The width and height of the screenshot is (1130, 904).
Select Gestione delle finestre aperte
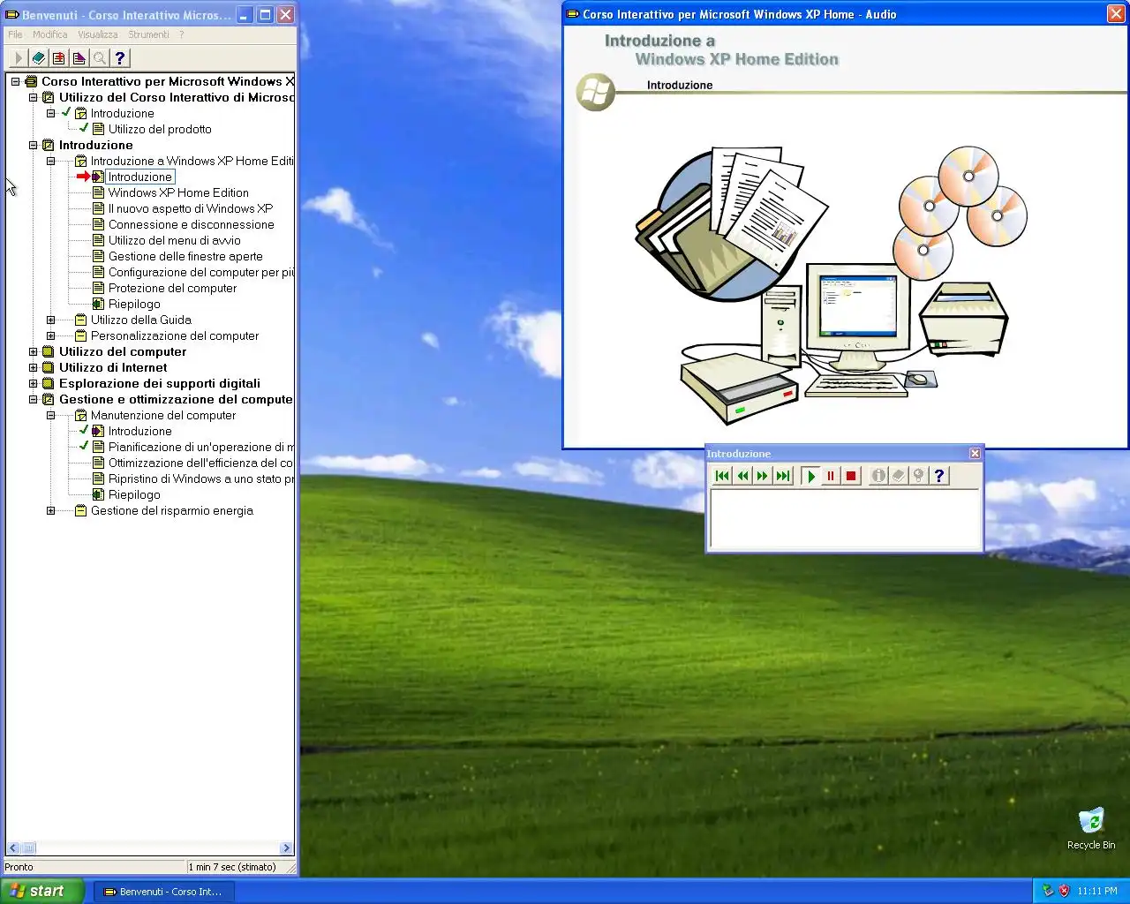185,256
